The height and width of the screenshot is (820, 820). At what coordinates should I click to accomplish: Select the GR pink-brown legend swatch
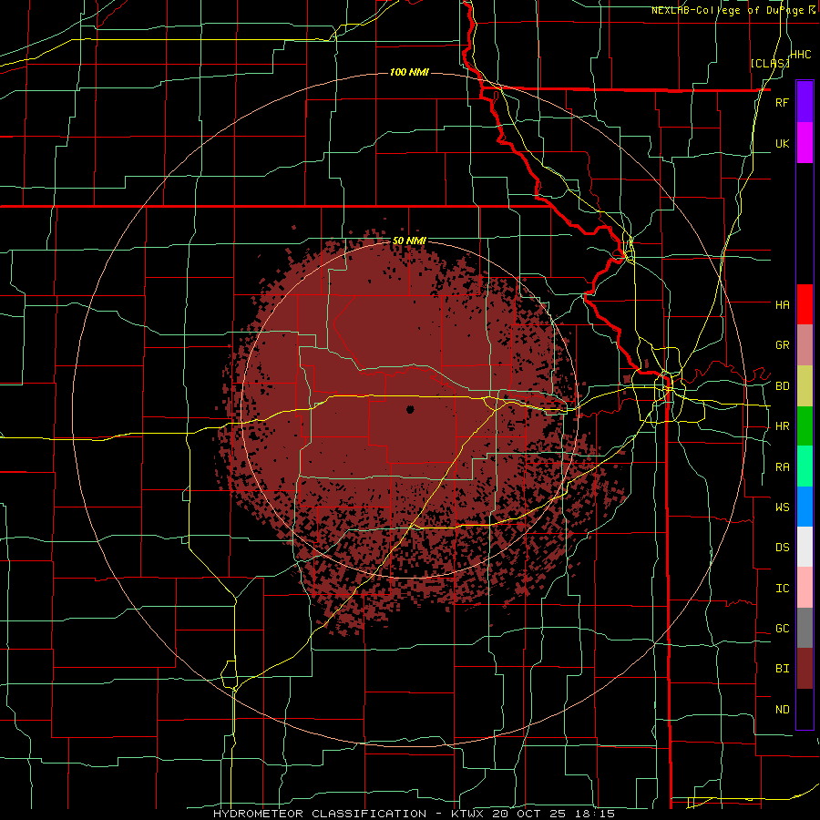point(805,345)
